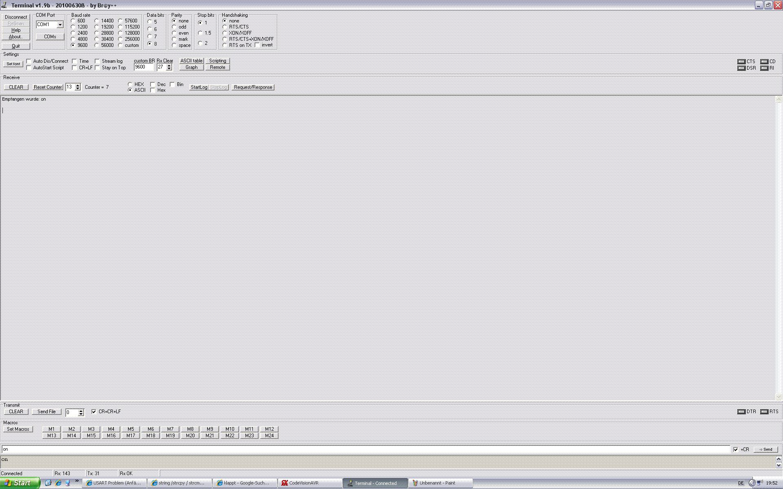Open the Windows Start menu
This screenshot has height=489, width=783.
pos(20,483)
